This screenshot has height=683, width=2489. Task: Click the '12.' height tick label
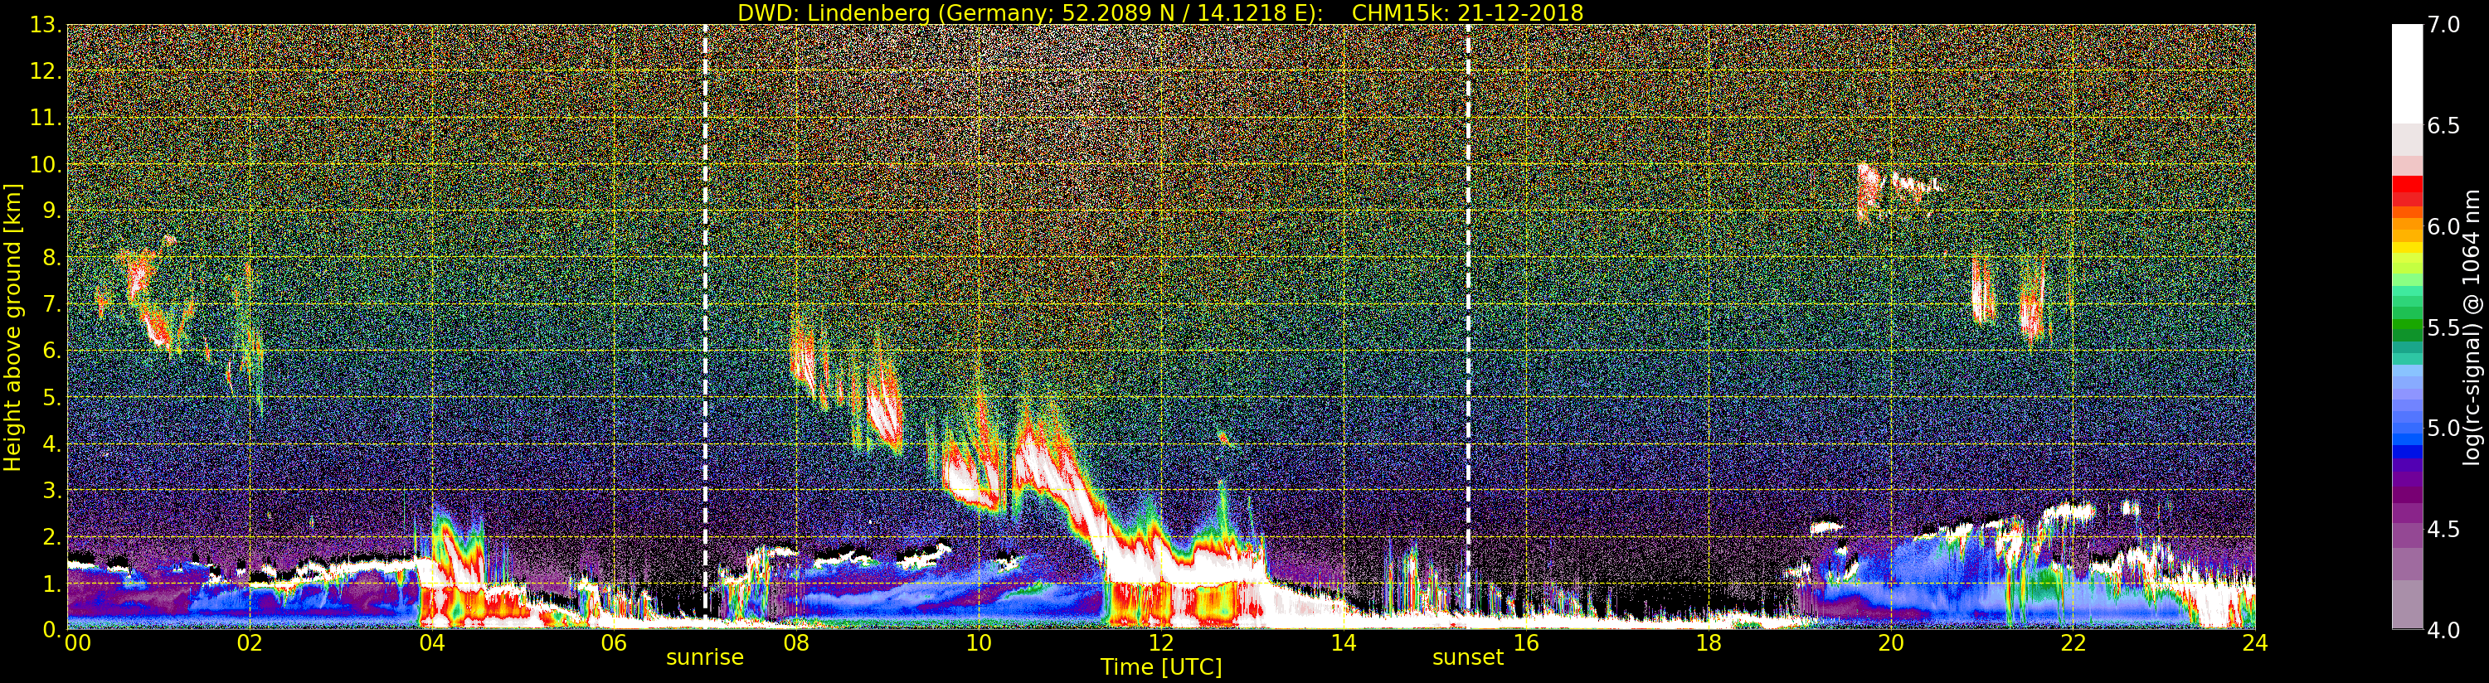46,71
